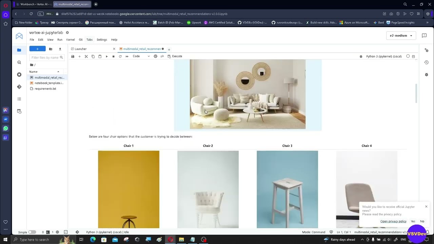
Task: Open the View menu
Action: pyautogui.click(x=50, y=40)
